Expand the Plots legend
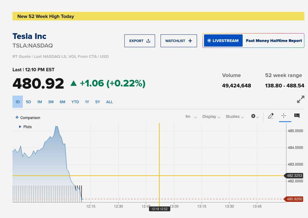This screenshot has width=308, height=218. [25, 127]
